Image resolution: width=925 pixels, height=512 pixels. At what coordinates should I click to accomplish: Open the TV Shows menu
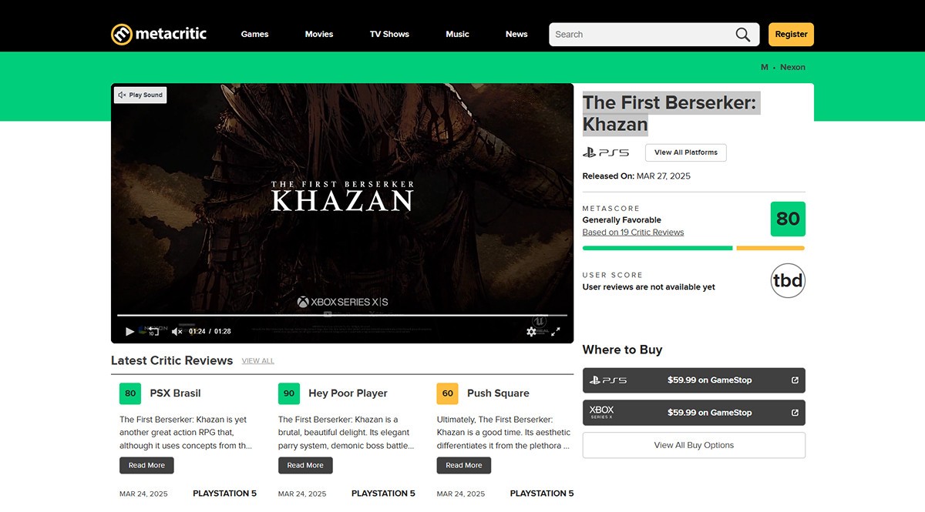tap(389, 34)
